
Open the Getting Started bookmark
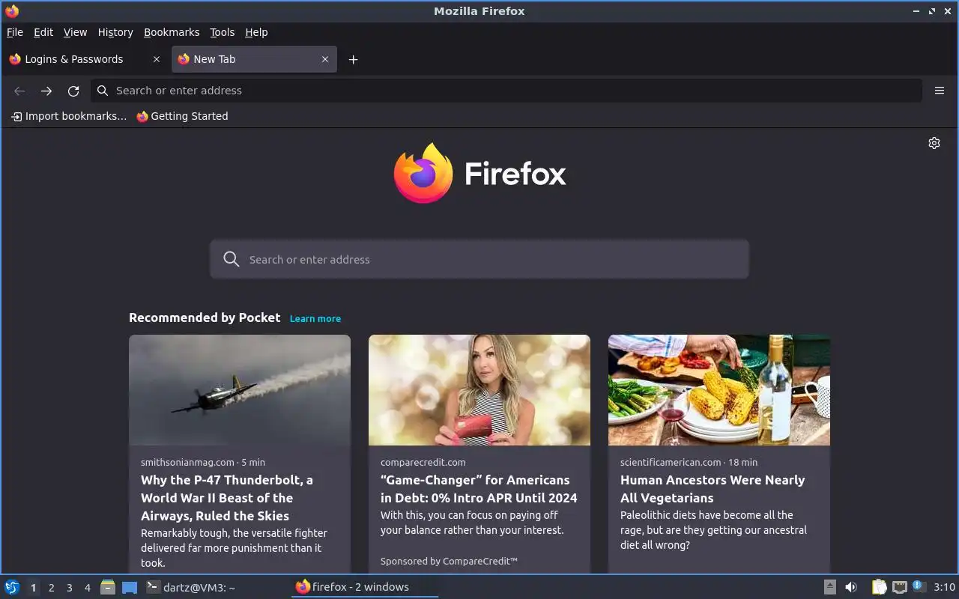[182, 116]
